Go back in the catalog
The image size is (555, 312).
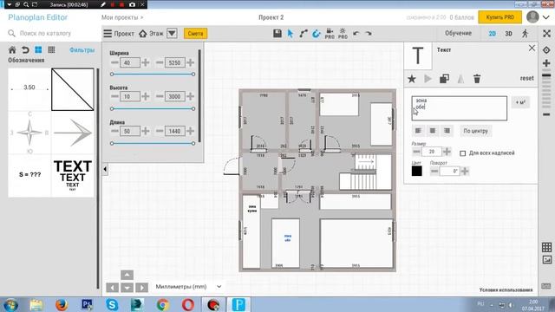(25, 49)
